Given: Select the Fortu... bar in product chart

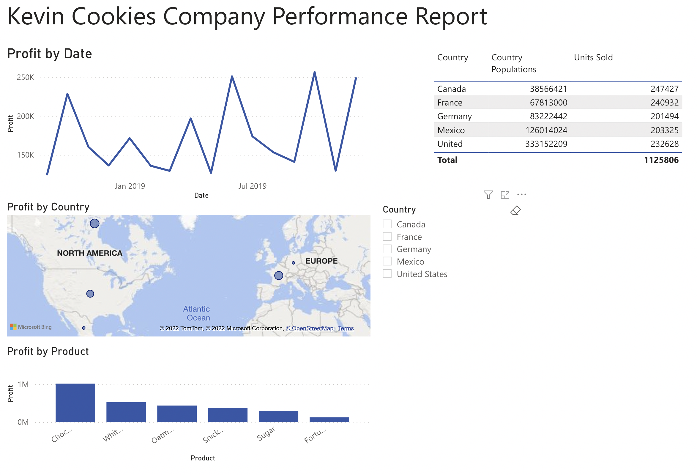Looking at the screenshot, I should [x=329, y=419].
